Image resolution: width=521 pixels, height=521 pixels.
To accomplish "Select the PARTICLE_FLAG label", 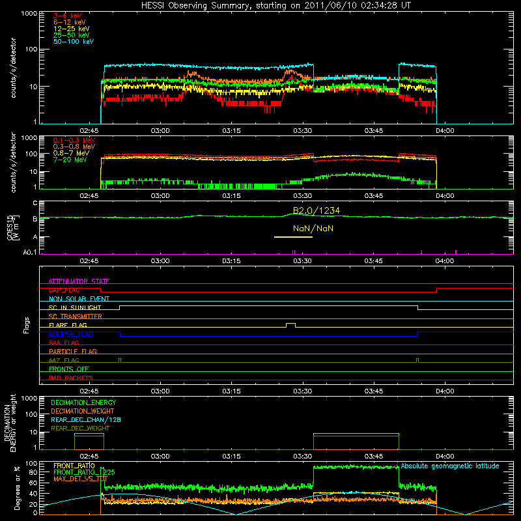I will click(x=73, y=351).
